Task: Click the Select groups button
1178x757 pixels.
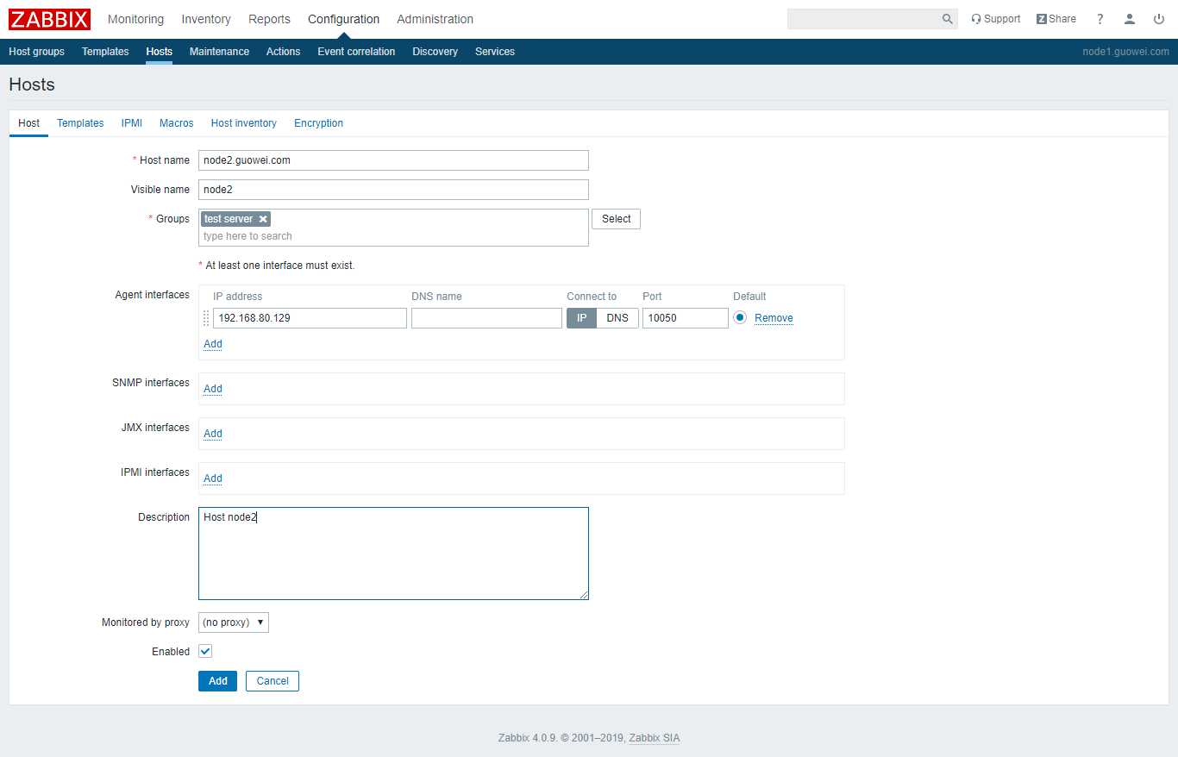Action: click(x=616, y=219)
